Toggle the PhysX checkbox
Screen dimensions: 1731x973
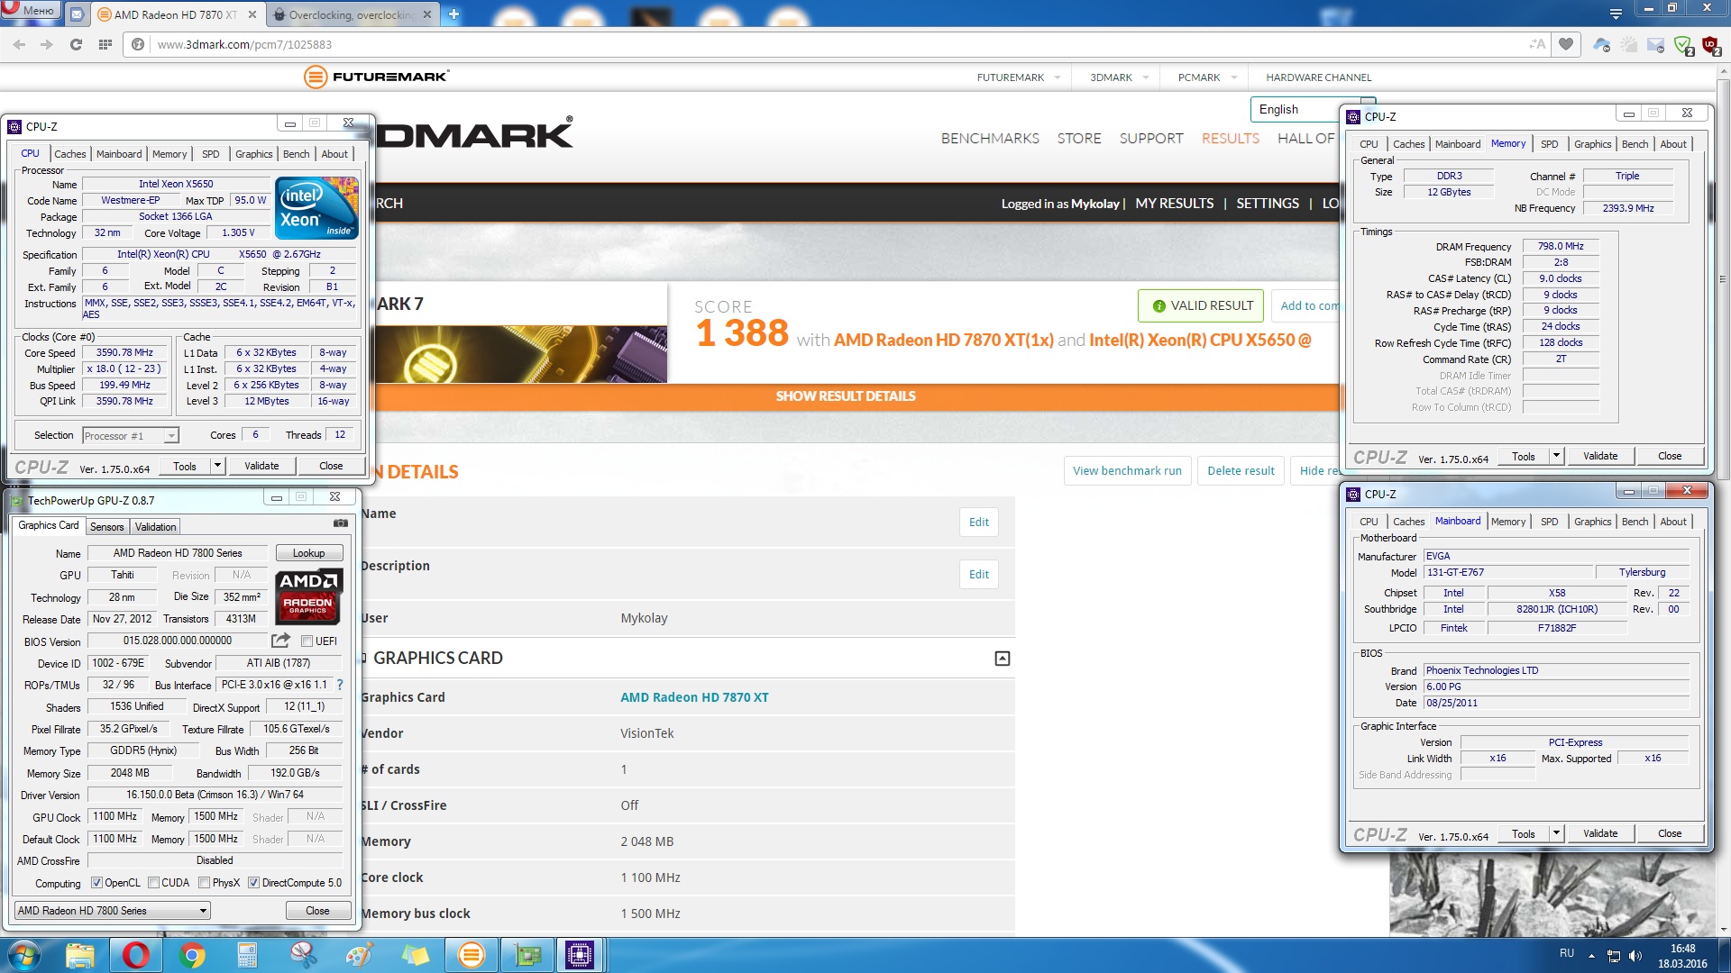(204, 883)
